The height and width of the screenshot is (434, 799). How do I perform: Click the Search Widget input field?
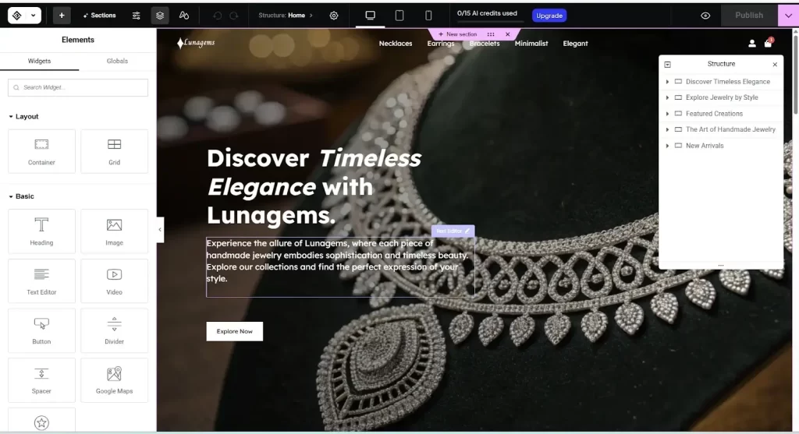pos(78,87)
